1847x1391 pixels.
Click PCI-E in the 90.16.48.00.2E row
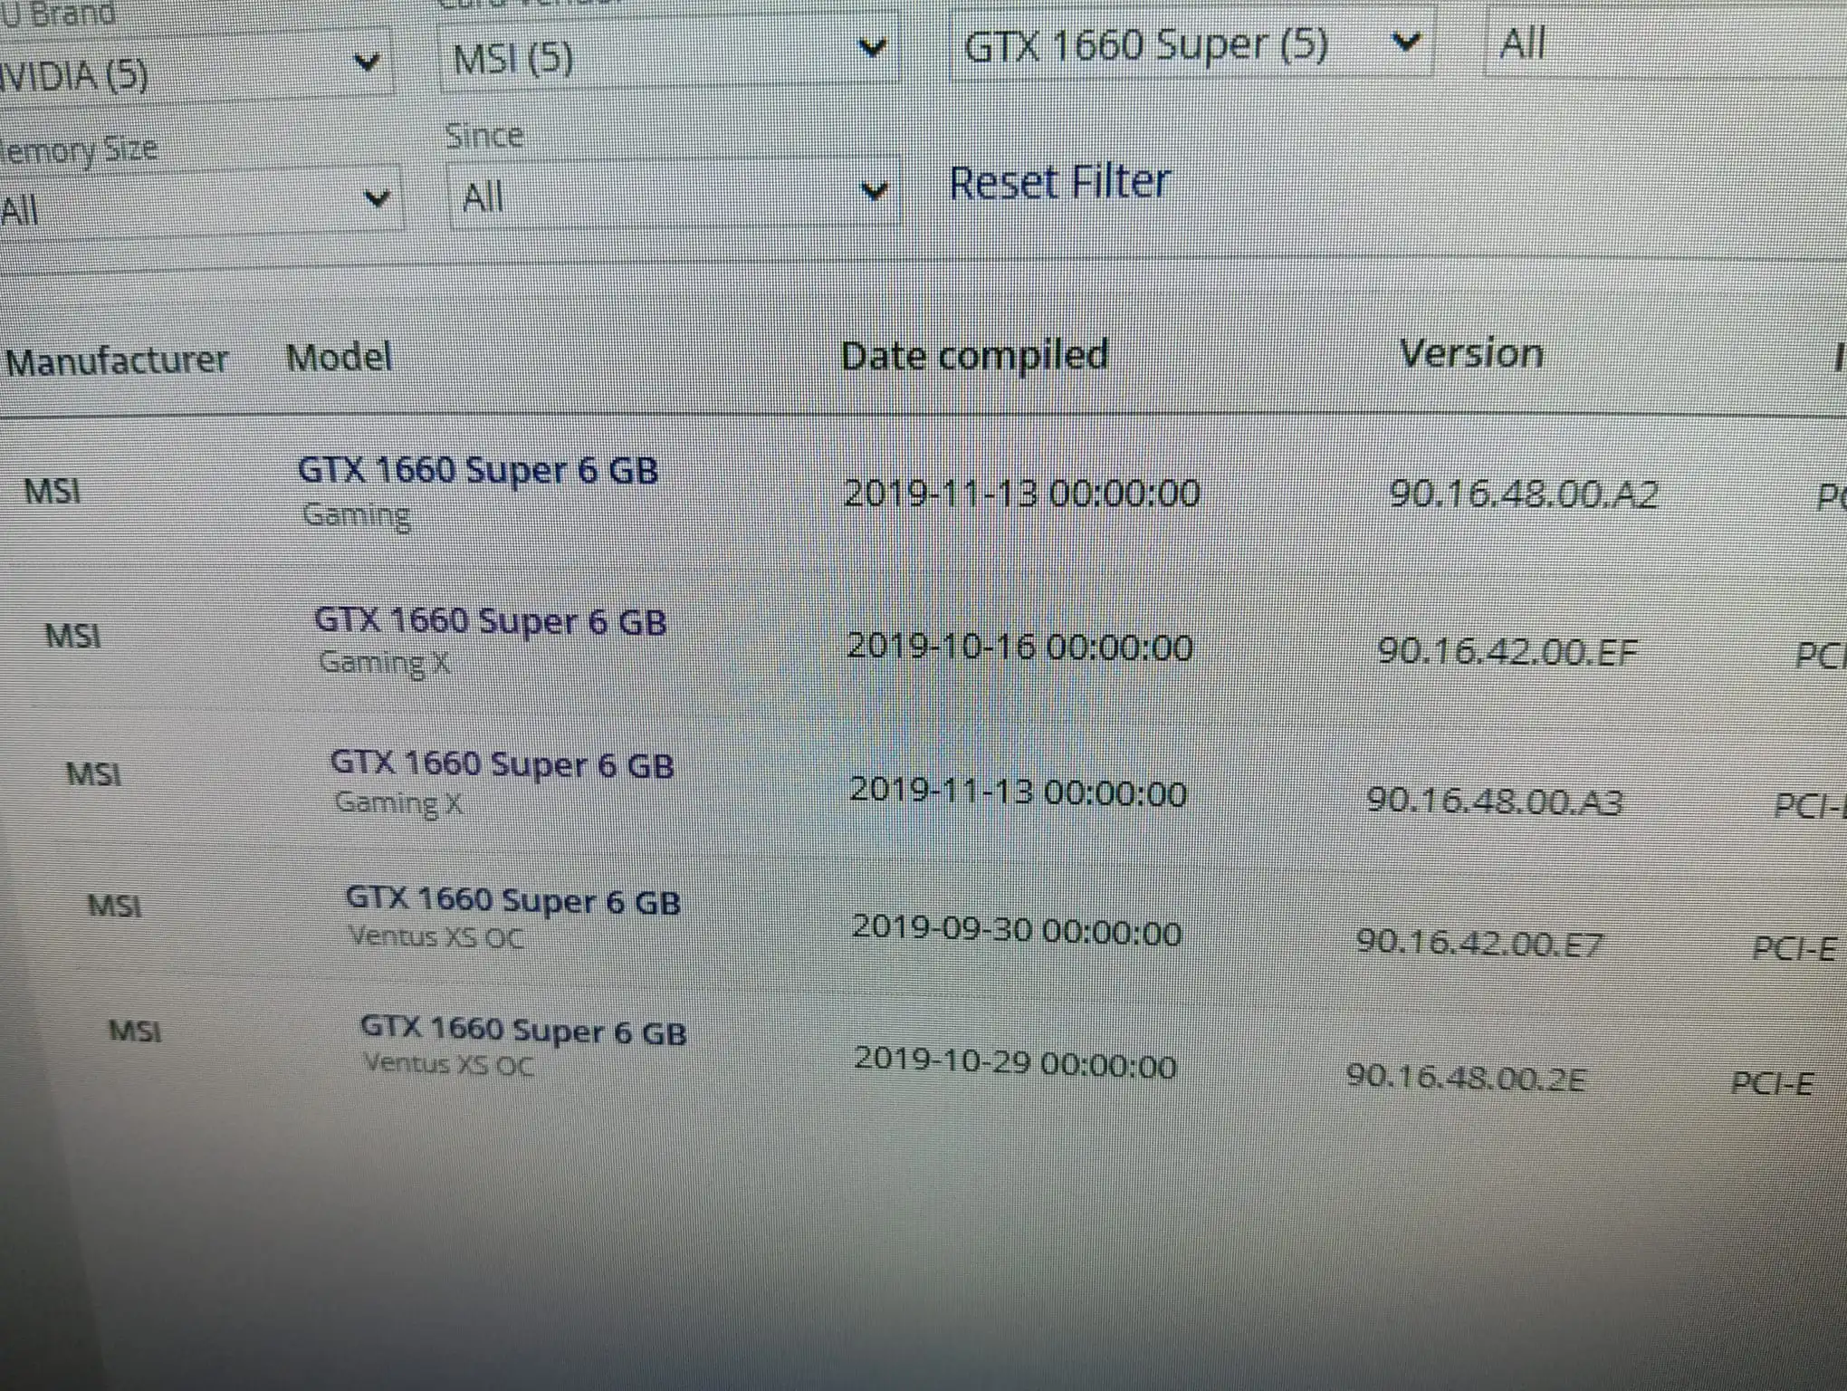[x=1773, y=1083]
